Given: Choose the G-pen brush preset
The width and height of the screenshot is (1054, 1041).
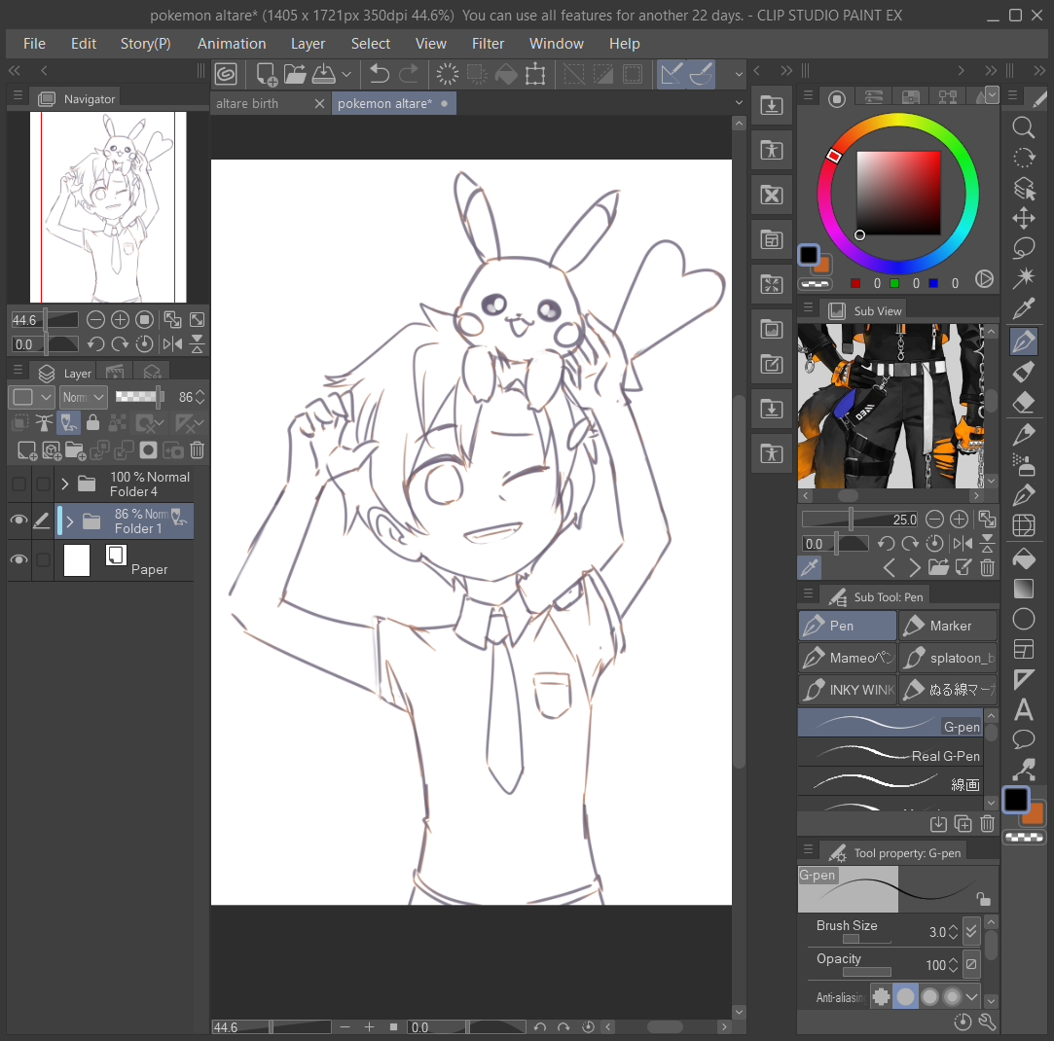Looking at the screenshot, I should (x=890, y=723).
